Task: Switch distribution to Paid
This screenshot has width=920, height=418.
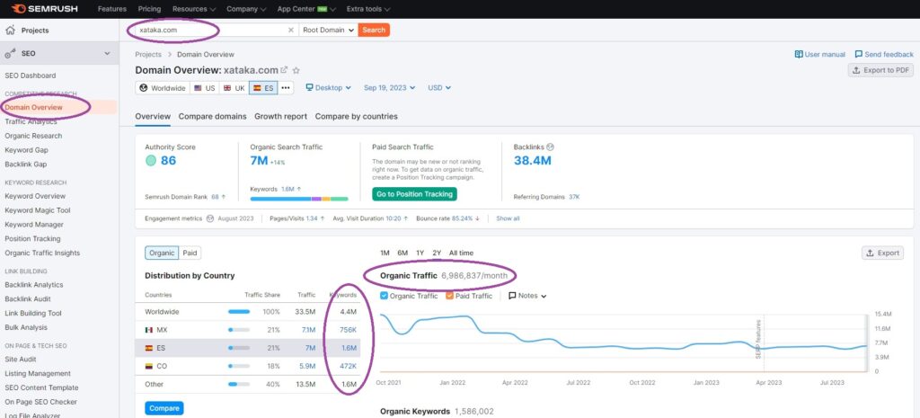Action: tap(190, 253)
